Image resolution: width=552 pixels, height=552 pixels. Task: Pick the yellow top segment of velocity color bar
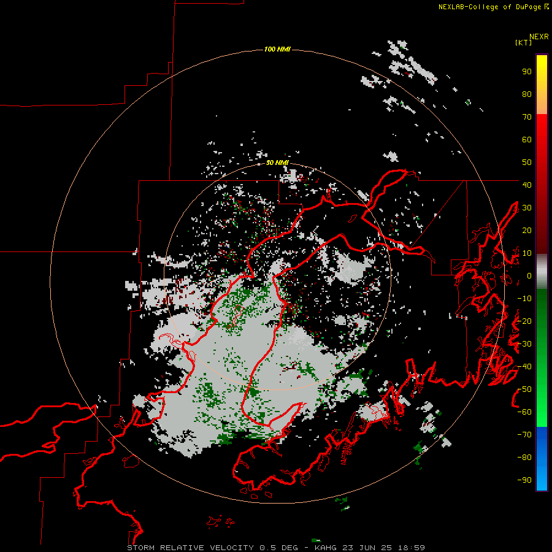542,72
